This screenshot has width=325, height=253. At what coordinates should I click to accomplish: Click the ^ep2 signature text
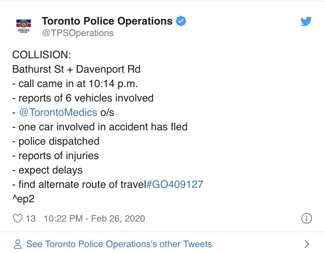click(x=23, y=199)
